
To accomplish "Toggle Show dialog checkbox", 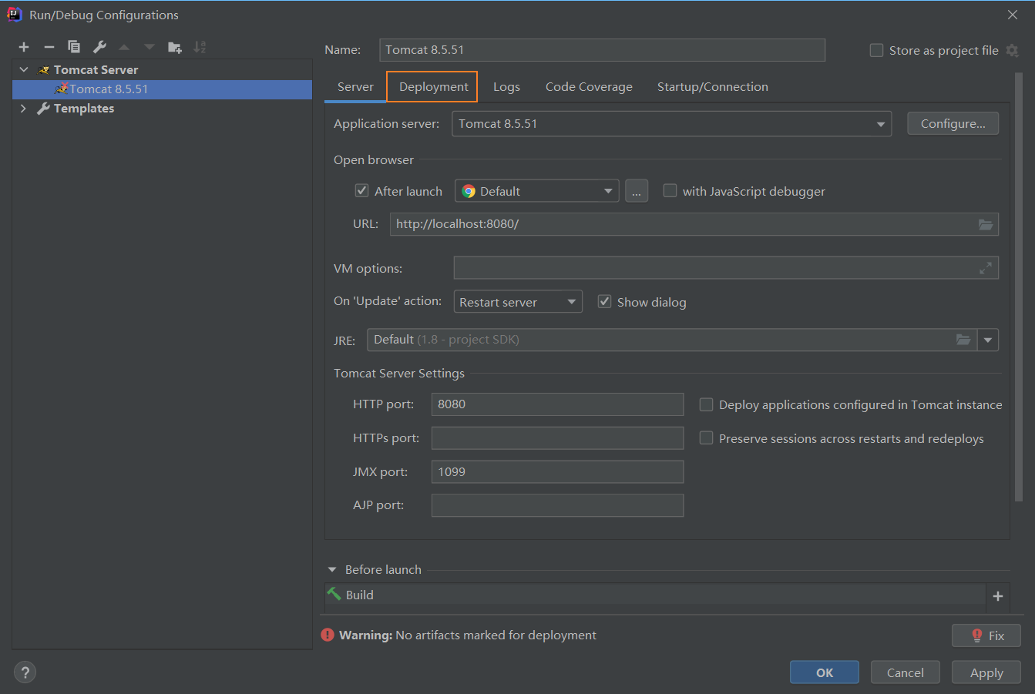I will 604,301.
